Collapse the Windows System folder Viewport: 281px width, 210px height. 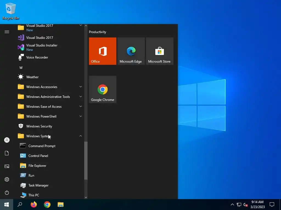81,136
